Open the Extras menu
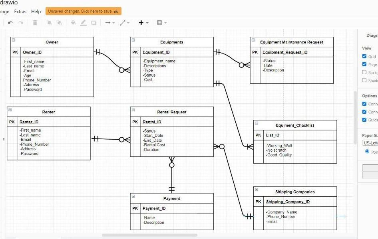Screen dimensions: 378x239 coord(20,12)
